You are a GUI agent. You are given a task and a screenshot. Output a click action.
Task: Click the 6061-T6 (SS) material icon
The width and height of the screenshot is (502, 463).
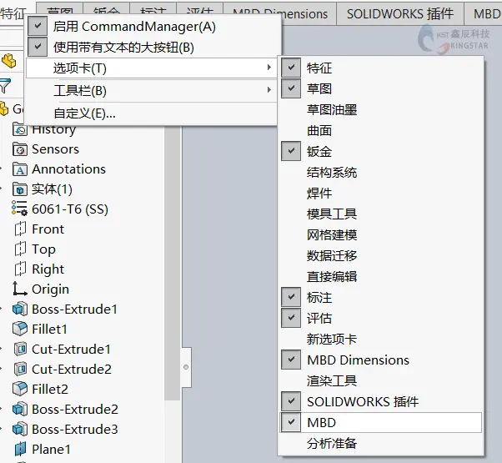[x=19, y=209]
